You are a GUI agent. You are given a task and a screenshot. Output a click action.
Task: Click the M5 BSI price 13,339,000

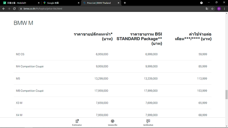[151, 78]
